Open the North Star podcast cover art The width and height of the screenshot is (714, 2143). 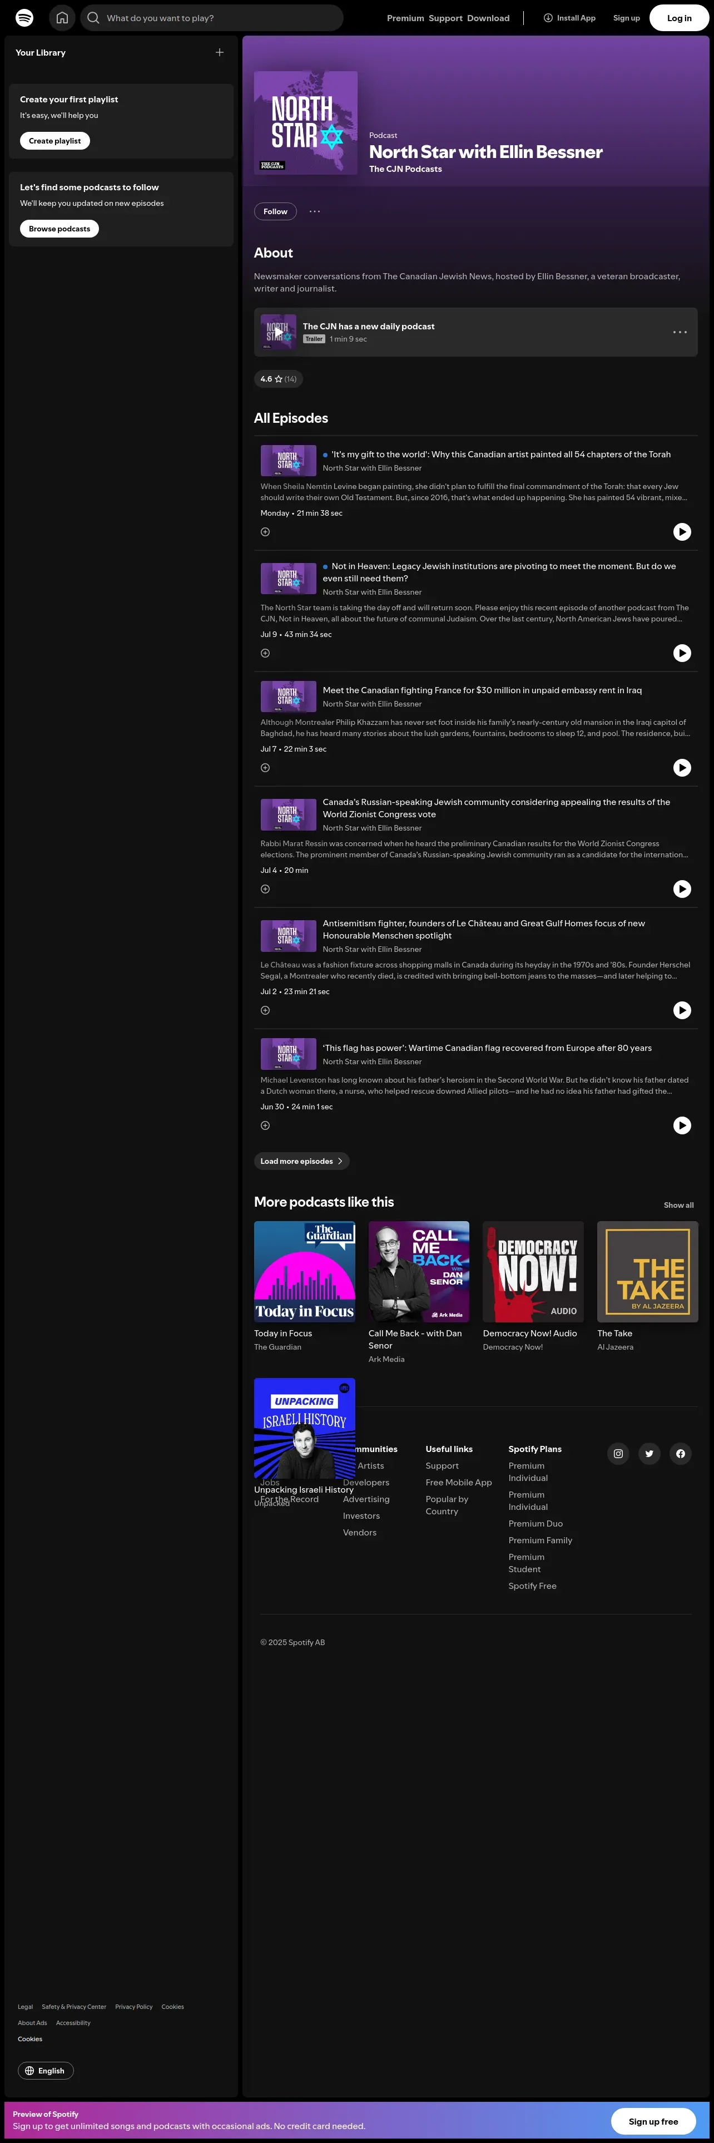click(306, 123)
